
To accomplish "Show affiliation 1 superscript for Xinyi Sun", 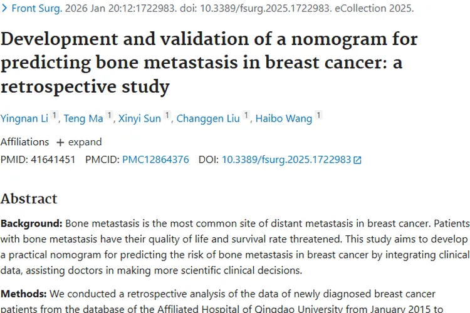I will click(x=167, y=115).
